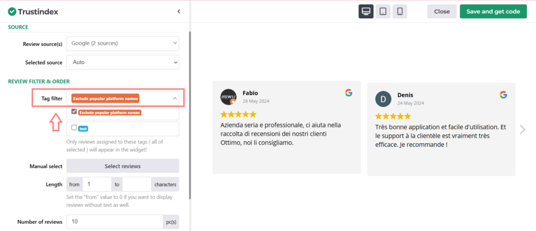Collapse the Trustindex sidebar panel
Viewport: 536px width, 231px height.
(x=179, y=11)
